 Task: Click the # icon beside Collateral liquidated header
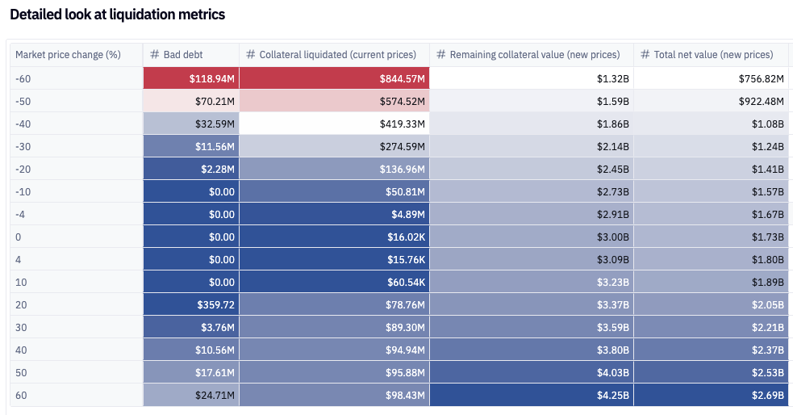point(251,54)
